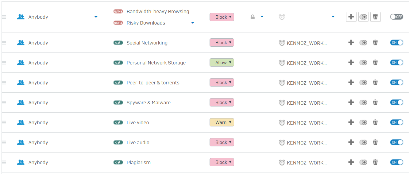409x174 pixels.
Task: Click the add (plus) icon in Social Networking row
Action: [x=351, y=43]
